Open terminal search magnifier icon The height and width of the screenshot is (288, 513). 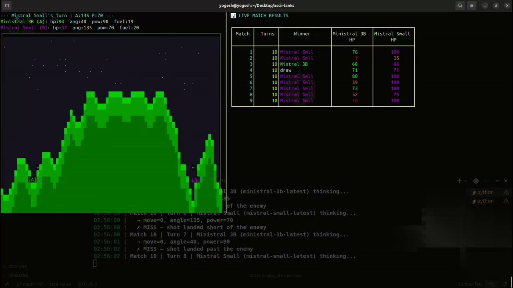click(x=460, y=6)
